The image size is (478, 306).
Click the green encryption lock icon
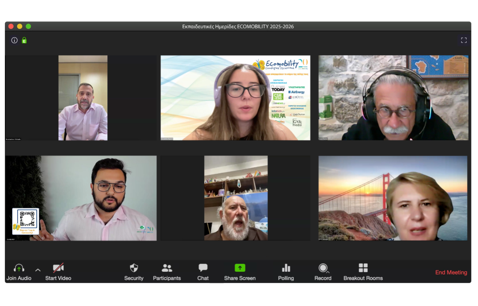pyautogui.click(x=24, y=40)
